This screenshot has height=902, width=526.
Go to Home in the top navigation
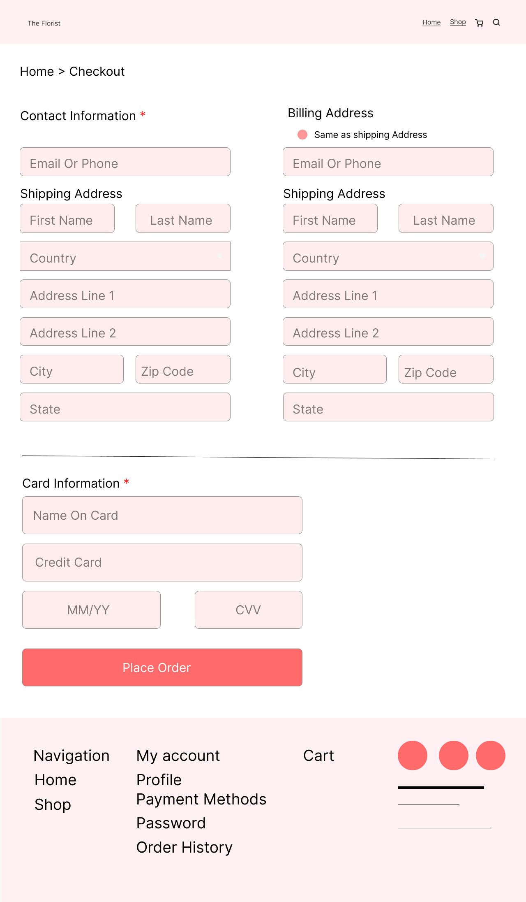[431, 22]
